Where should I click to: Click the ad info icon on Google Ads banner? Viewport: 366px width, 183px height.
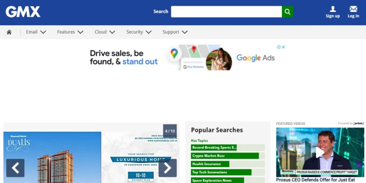279,47
